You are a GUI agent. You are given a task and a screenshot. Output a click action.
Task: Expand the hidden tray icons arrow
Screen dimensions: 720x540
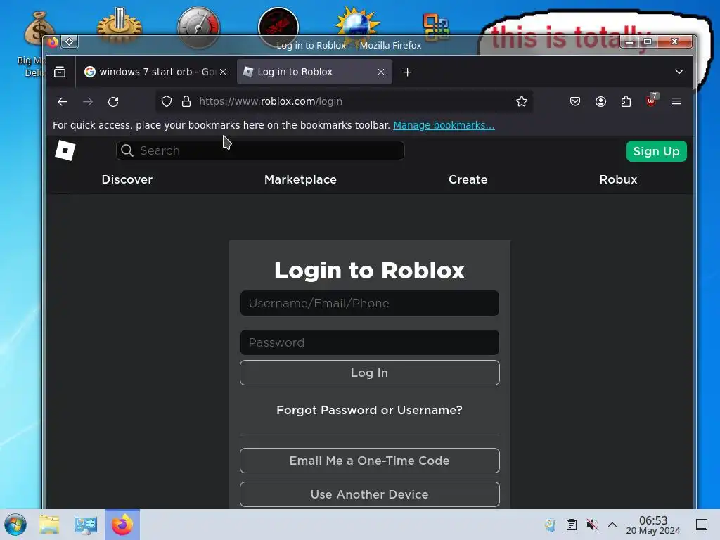click(x=612, y=525)
